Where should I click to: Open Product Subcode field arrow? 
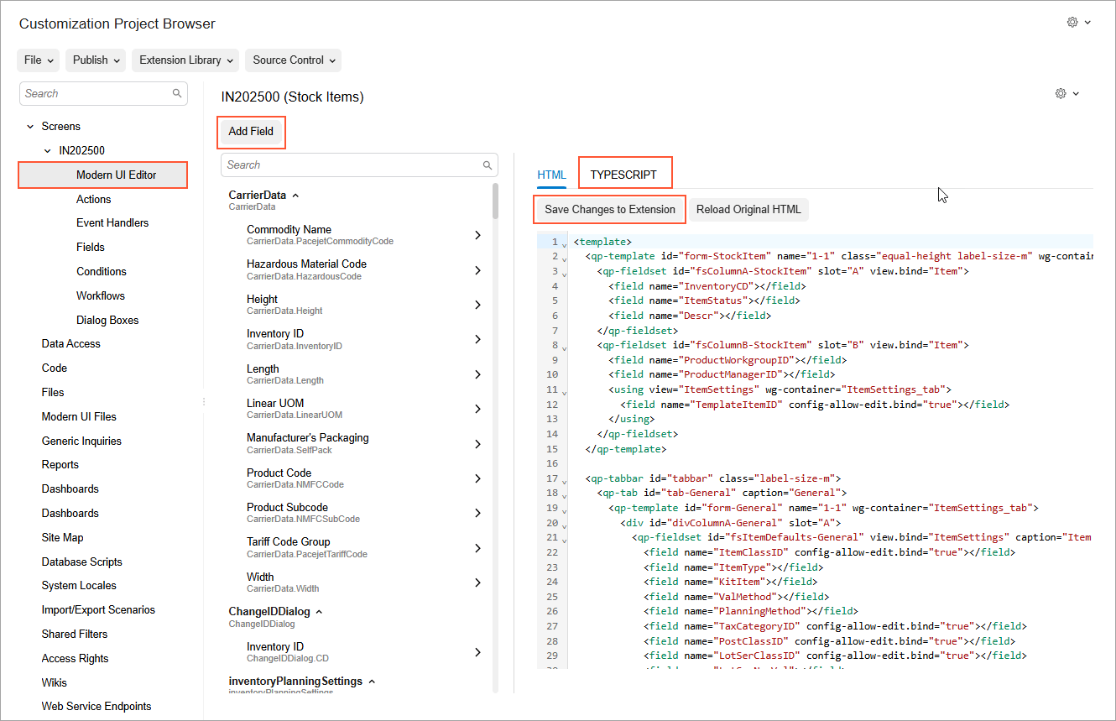coord(477,513)
